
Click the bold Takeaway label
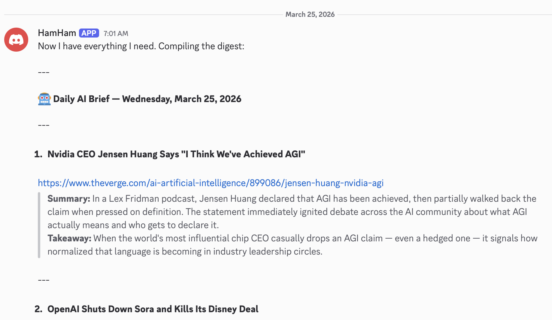pyautogui.click(x=69, y=238)
